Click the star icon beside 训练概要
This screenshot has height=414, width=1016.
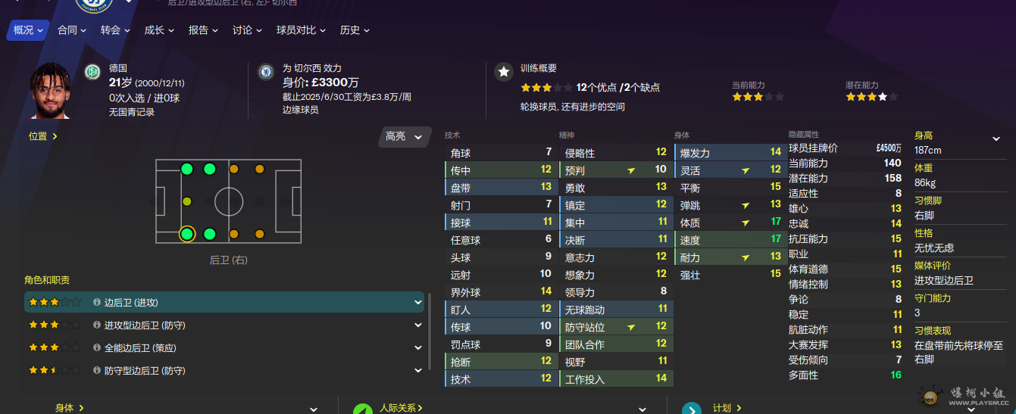coord(503,72)
